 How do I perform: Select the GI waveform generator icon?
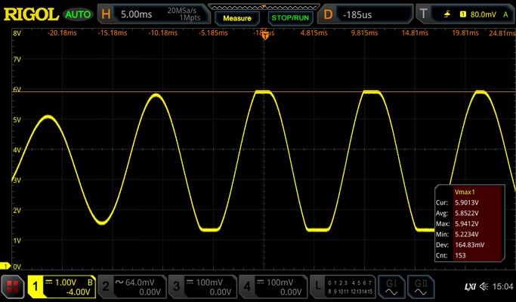tap(391, 287)
